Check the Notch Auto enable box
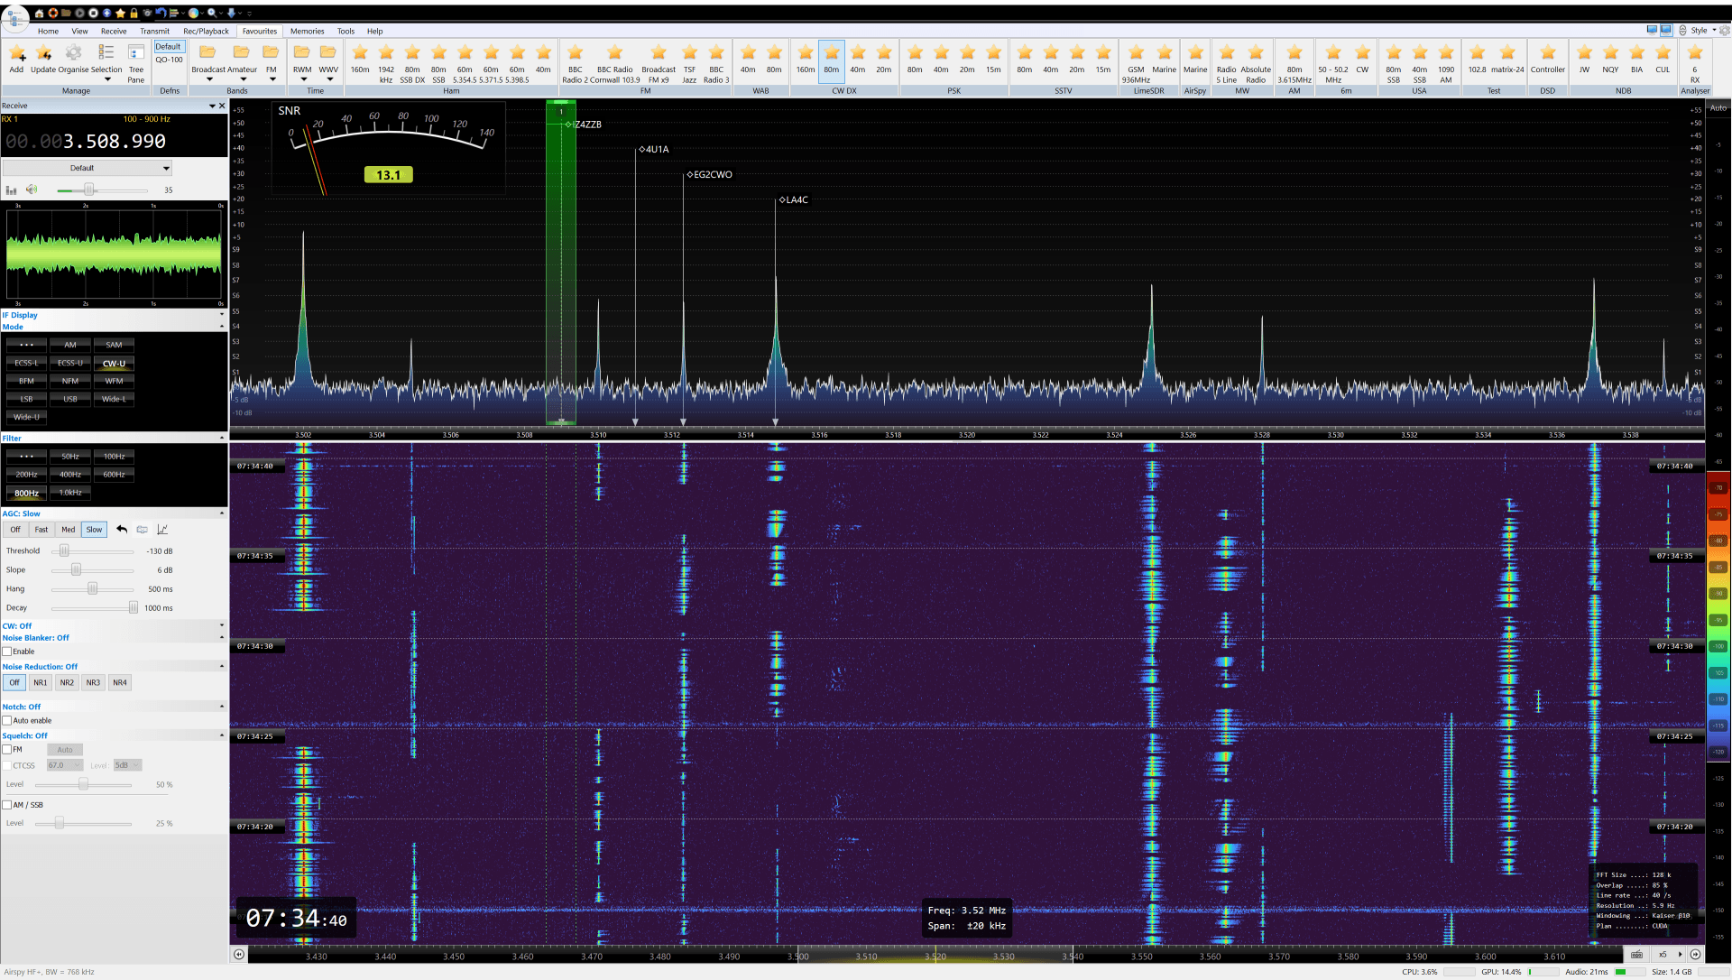This screenshot has height=980, width=1732. [7, 721]
